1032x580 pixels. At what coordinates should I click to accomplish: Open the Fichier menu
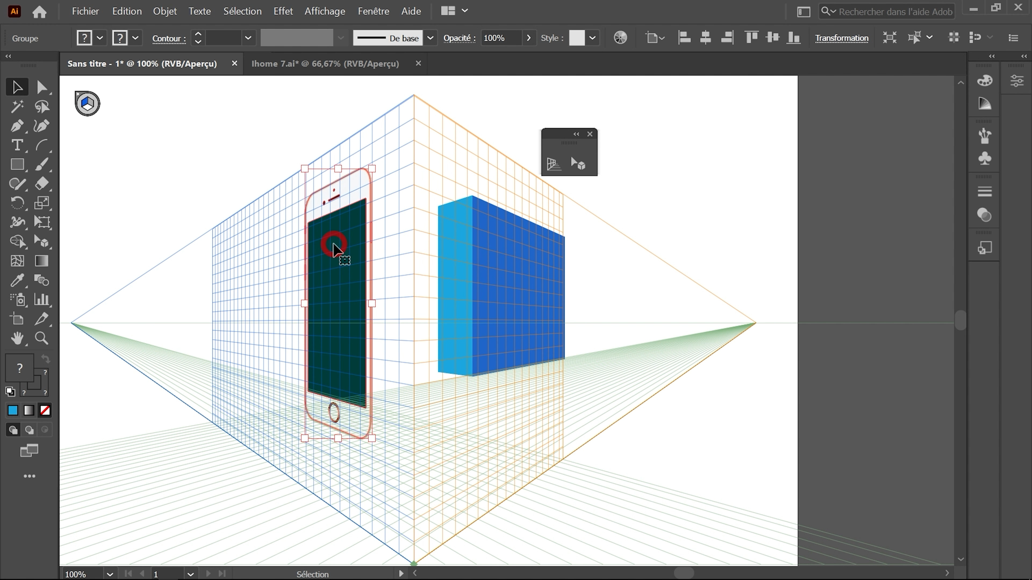(x=85, y=11)
